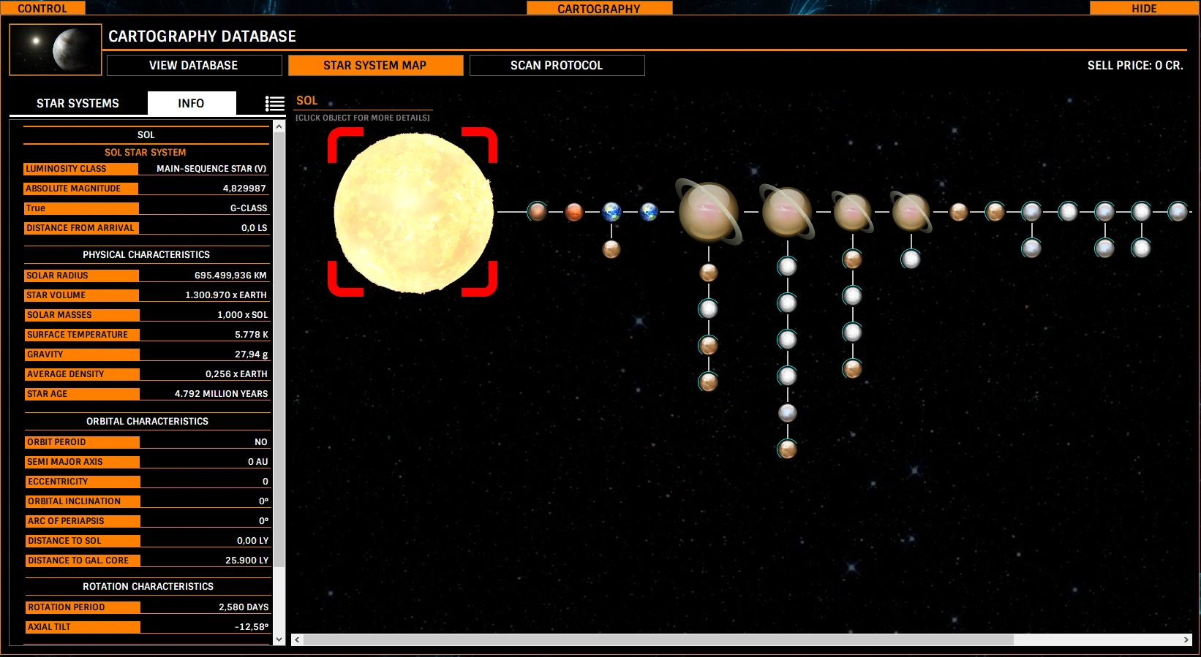Open the list view icon beside the Info tab

(275, 104)
